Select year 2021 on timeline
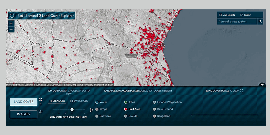Screen dimensions: 270x135 [x=78, y=117]
